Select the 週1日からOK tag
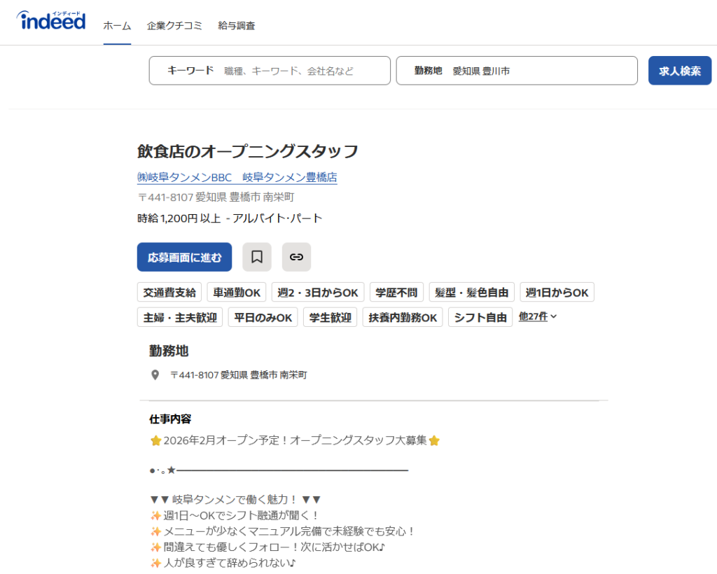The width and height of the screenshot is (717, 574). coord(557,293)
